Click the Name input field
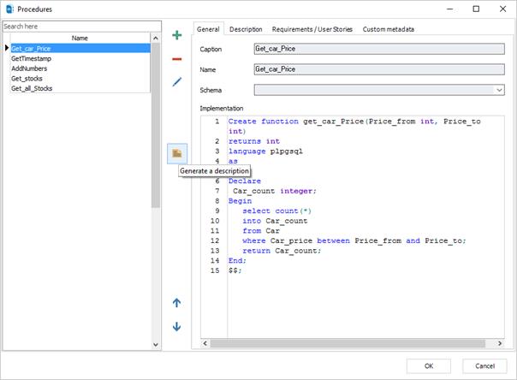517x380 pixels. pyautogui.click(x=379, y=69)
